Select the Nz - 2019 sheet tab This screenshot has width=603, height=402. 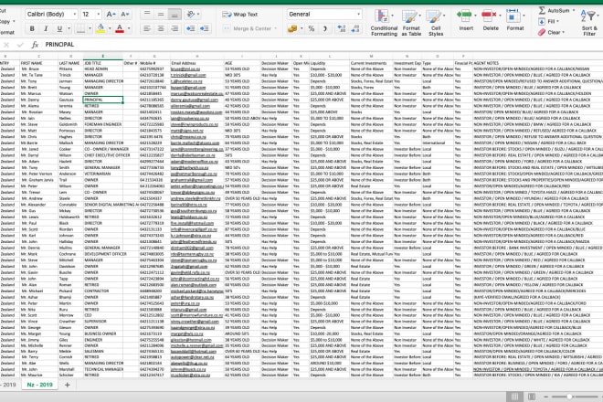[x=39, y=385]
